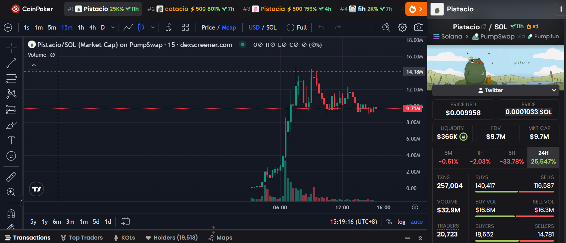Activate the zoom in tool
Screen dimensions: 566x243
(x=11, y=192)
